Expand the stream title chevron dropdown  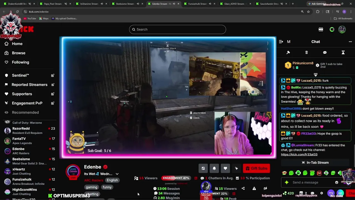117,174
